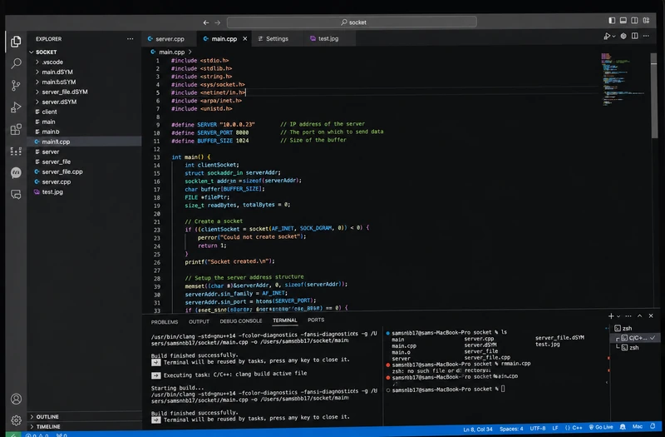
Task: Start Go Live server from status bar
Action: click(x=601, y=427)
